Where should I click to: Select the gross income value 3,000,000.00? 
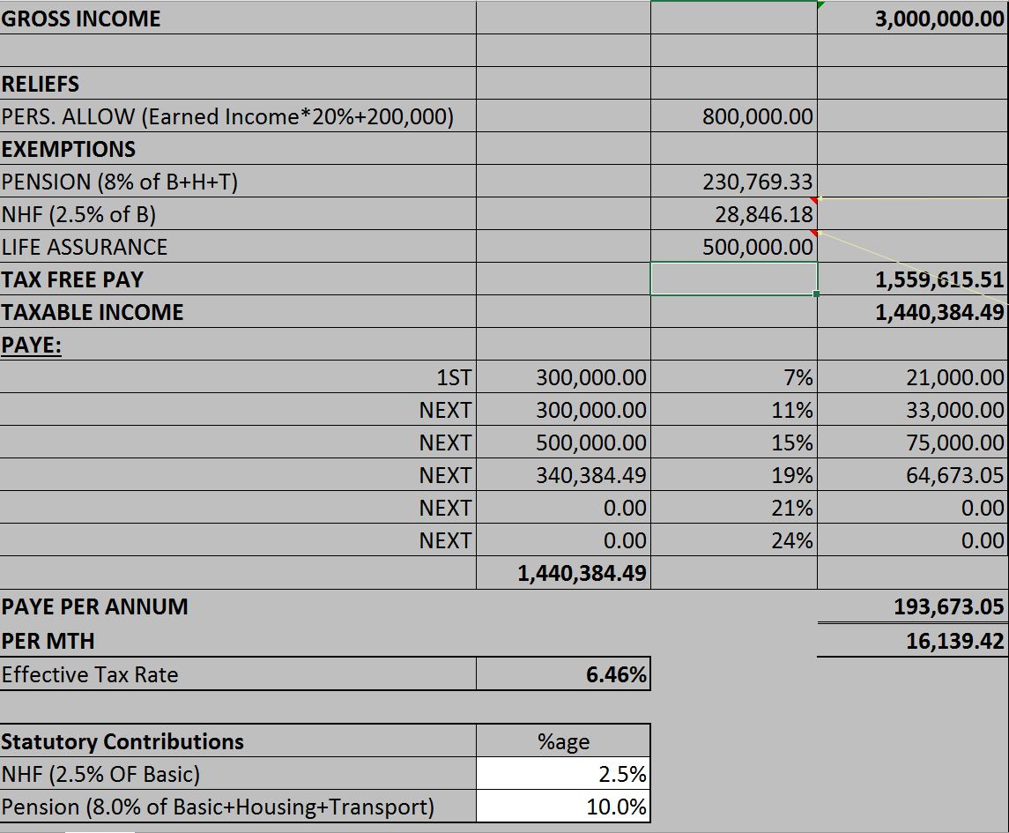point(939,19)
